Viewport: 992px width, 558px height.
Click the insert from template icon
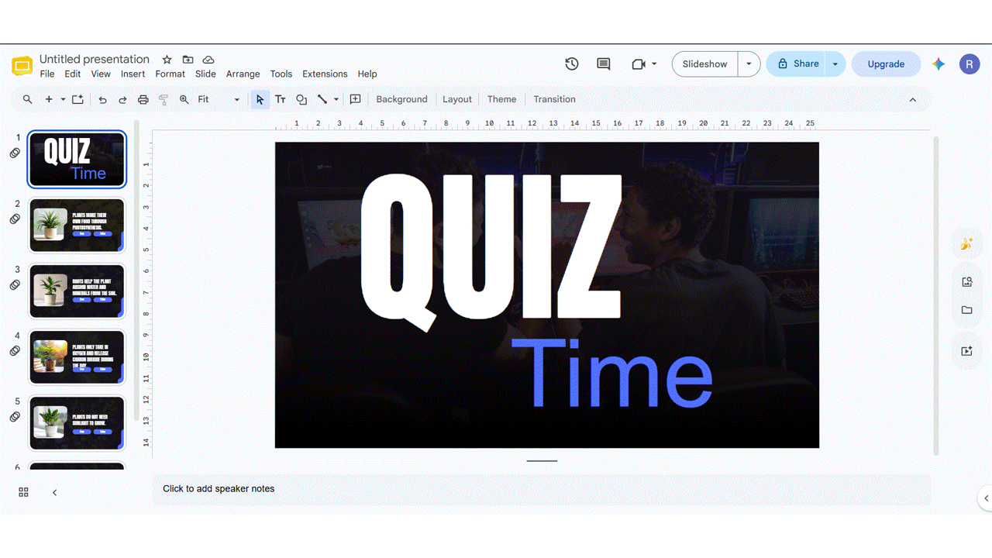click(x=77, y=99)
